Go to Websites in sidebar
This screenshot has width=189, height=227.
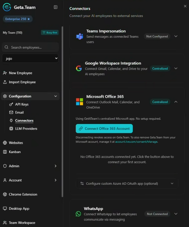pos(16,143)
